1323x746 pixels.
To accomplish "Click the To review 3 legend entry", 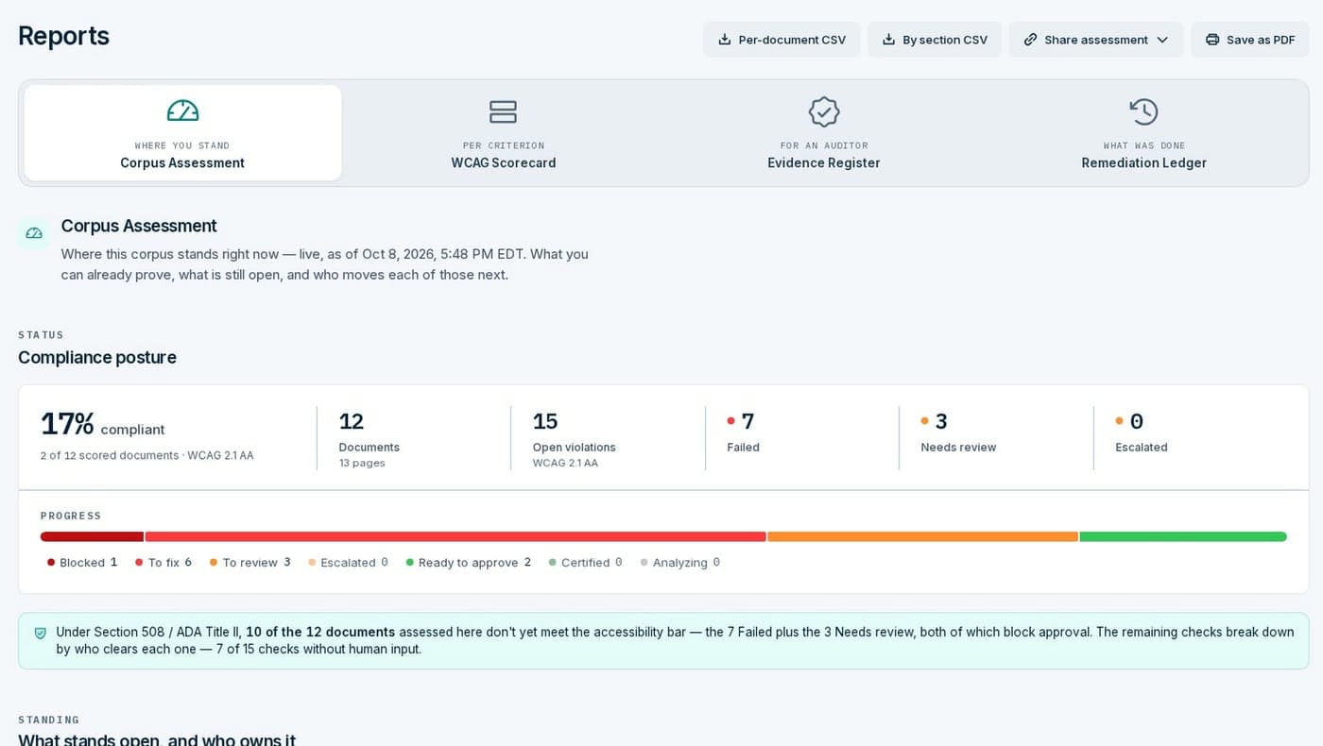I will [249, 562].
